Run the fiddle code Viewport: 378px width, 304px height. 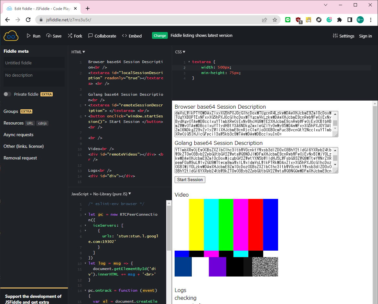[33, 36]
